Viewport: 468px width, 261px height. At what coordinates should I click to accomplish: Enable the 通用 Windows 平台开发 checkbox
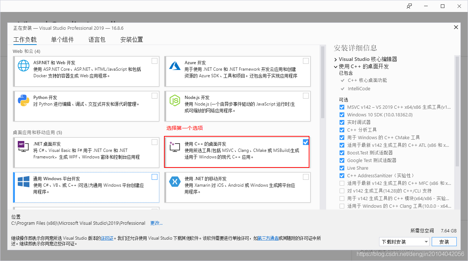[x=155, y=177]
